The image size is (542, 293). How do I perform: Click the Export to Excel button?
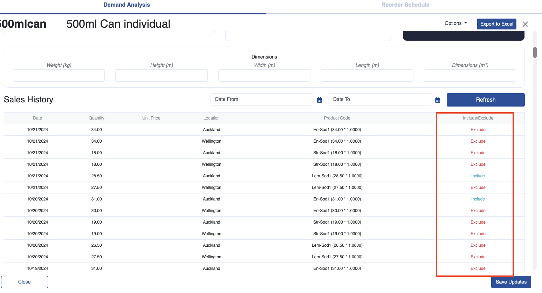pos(496,24)
